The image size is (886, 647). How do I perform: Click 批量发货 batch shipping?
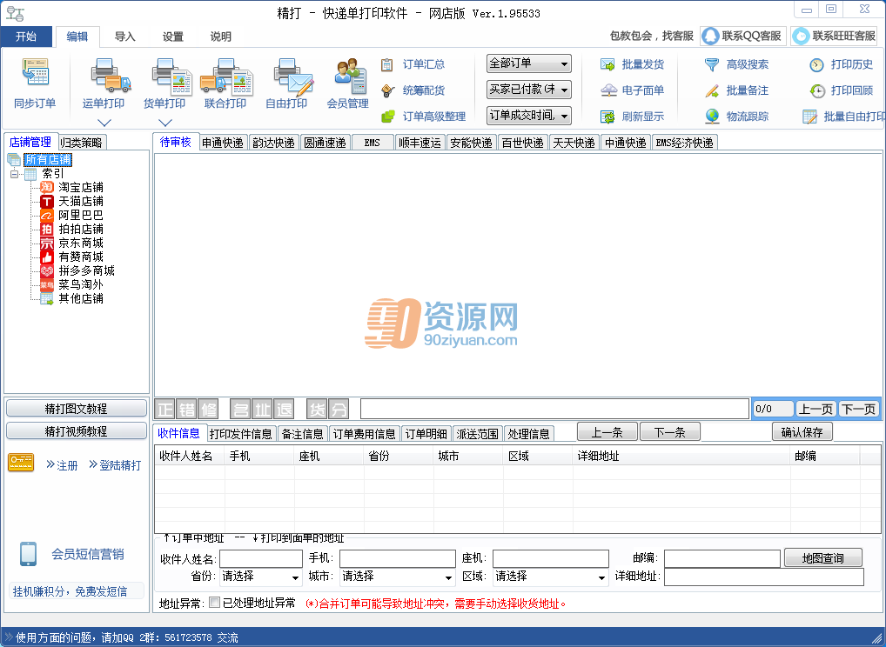tap(632, 64)
